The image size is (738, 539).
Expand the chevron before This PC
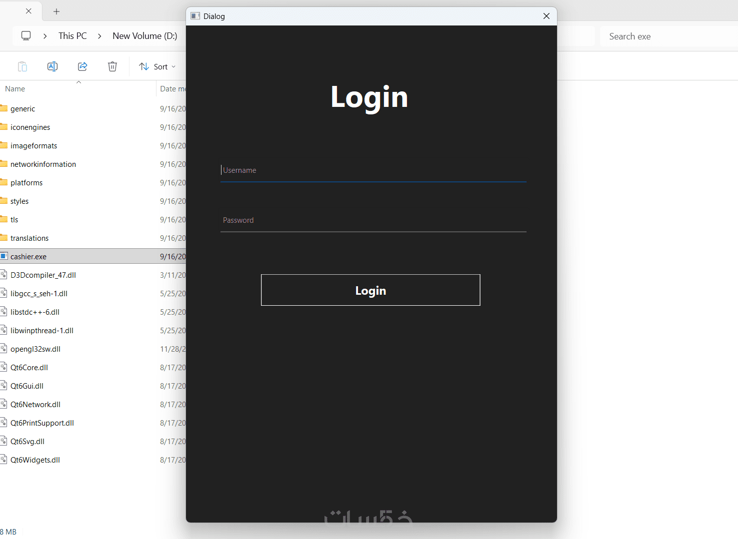(45, 36)
